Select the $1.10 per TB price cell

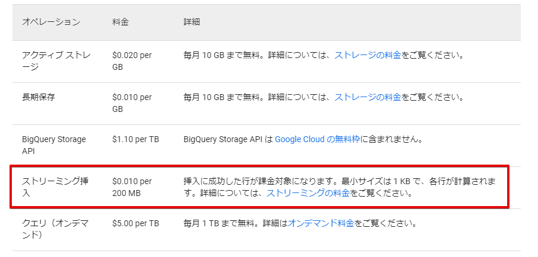[x=135, y=139]
